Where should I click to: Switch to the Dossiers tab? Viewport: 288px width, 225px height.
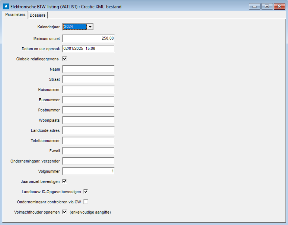point(38,15)
